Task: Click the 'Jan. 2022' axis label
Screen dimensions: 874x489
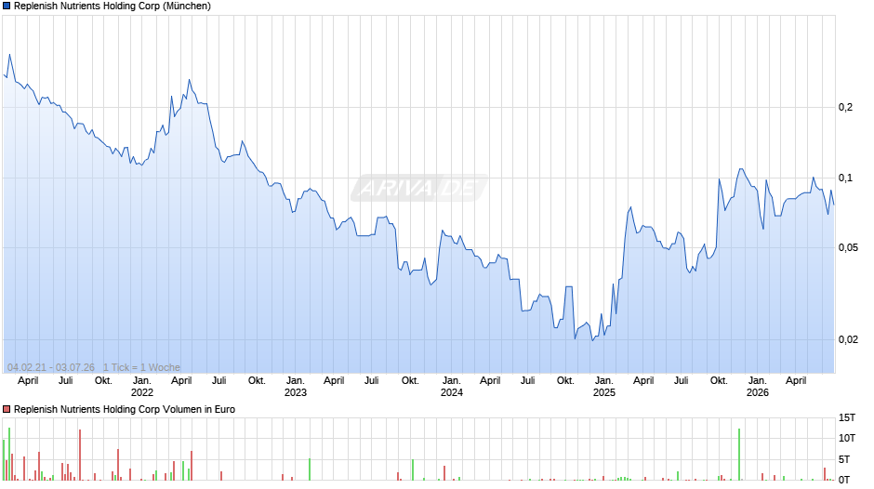Action: click(x=142, y=387)
